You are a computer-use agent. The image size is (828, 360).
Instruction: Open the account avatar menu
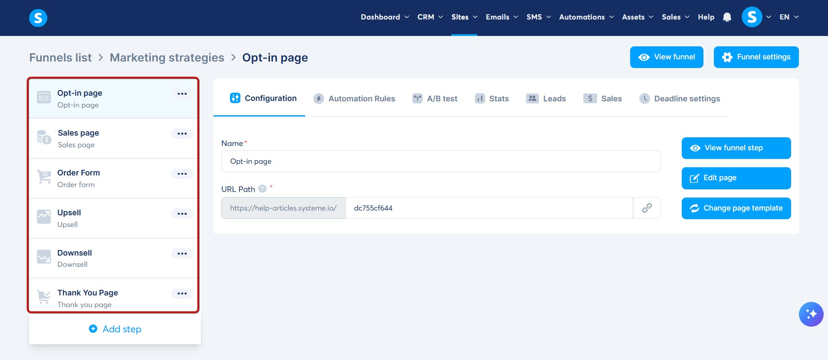(x=752, y=17)
